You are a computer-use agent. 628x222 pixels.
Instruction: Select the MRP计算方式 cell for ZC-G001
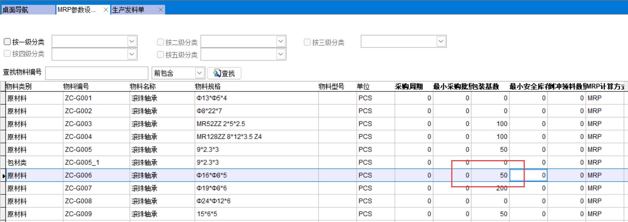(x=605, y=98)
